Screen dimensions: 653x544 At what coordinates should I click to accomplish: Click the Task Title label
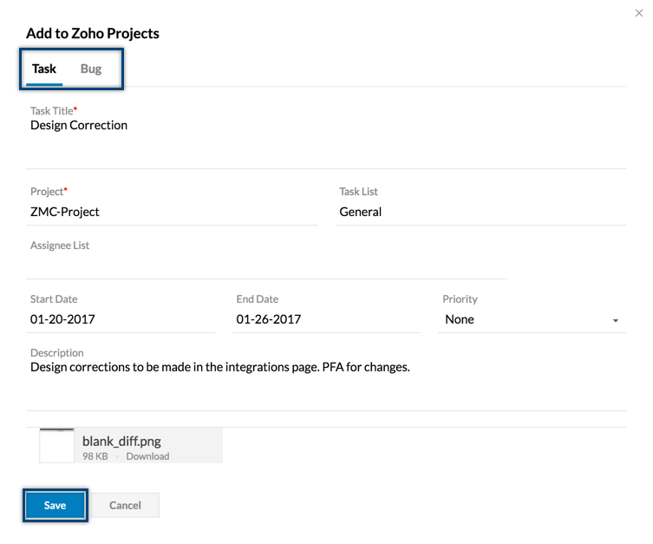(51, 111)
